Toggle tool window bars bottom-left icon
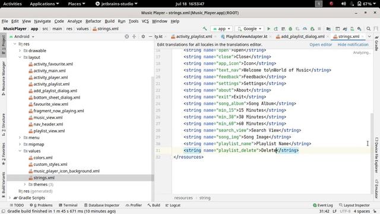Viewport: 380px width, 214px height. pos(3,211)
